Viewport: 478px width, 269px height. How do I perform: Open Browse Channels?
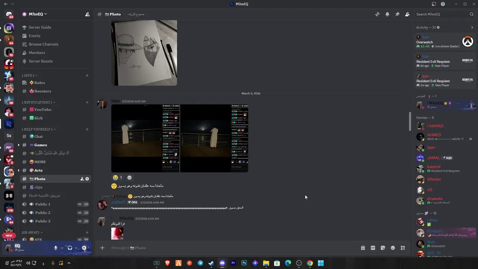coord(56,44)
